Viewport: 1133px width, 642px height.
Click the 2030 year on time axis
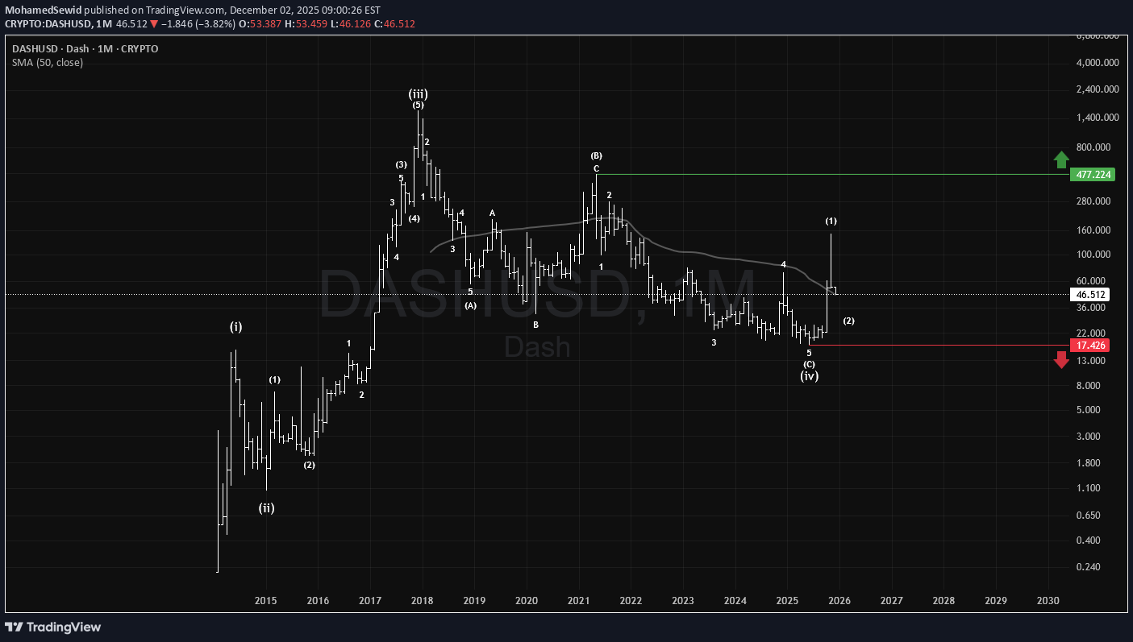click(x=1048, y=601)
